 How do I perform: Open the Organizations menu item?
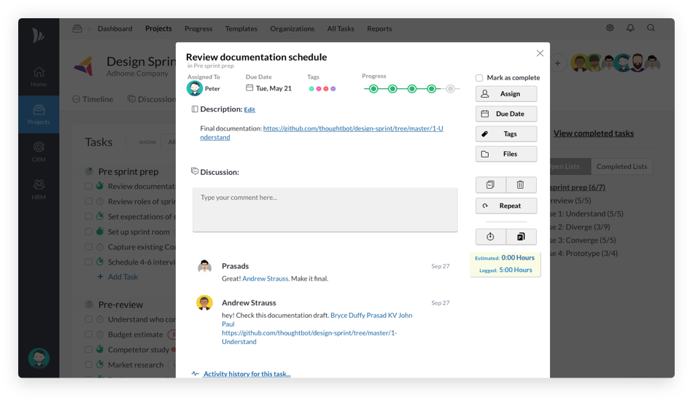pyautogui.click(x=292, y=28)
